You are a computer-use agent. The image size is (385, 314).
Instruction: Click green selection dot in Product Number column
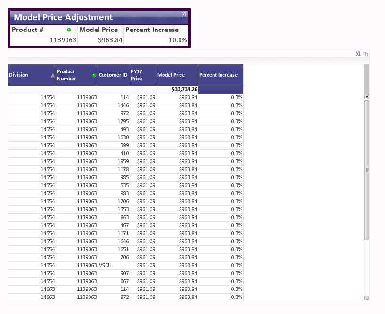tap(94, 75)
